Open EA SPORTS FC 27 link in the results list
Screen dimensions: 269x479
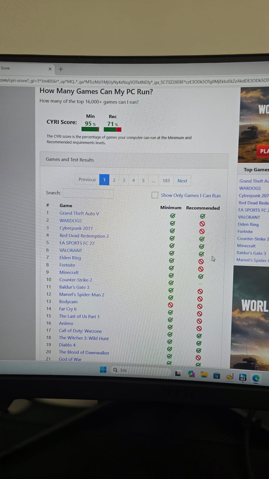[x=77, y=243]
